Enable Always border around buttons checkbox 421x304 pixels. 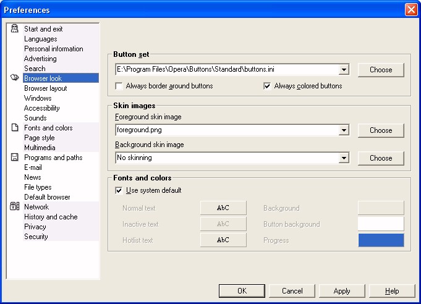tap(119, 86)
